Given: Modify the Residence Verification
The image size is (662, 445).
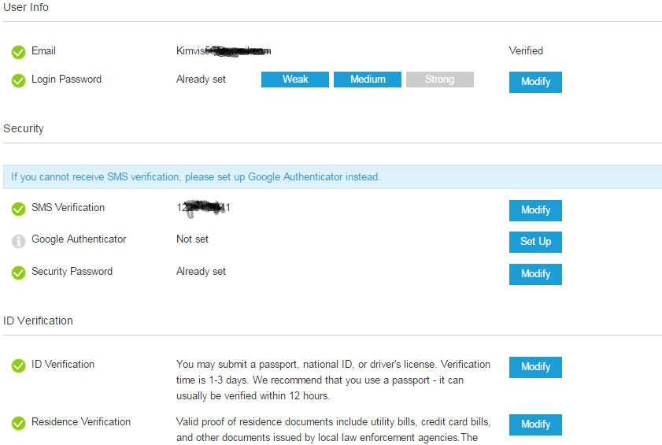Looking at the screenshot, I should click(x=535, y=425).
